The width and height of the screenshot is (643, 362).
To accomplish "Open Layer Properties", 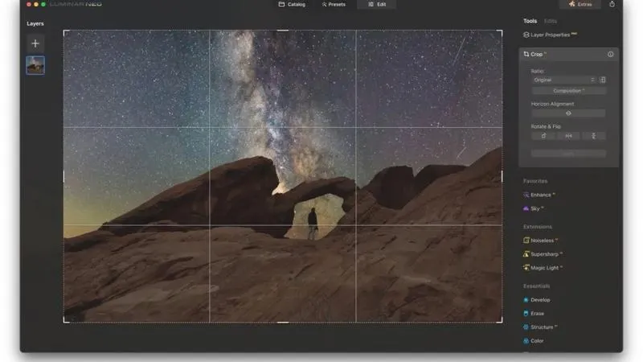I will pyautogui.click(x=550, y=35).
